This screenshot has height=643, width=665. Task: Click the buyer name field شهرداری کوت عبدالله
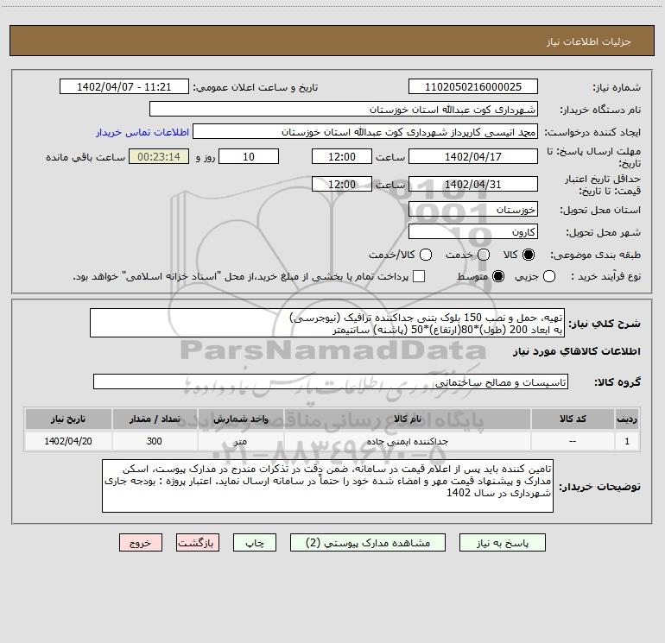click(344, 110)
